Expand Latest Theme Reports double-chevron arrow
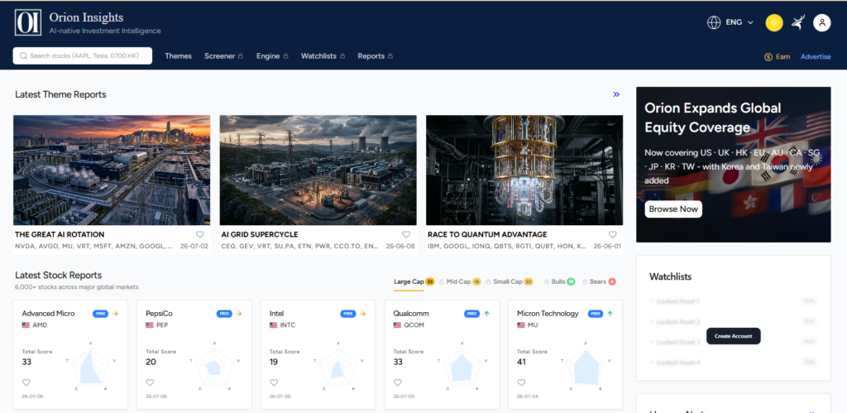This screenshot has width=847, height=413. pos(616,94)
